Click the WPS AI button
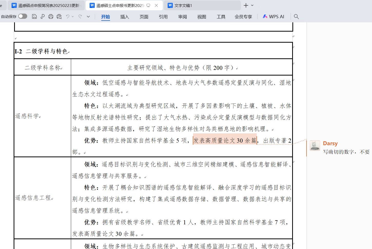Image resolution: width=372 pixels, height=249 pixels. pos(273,17)
